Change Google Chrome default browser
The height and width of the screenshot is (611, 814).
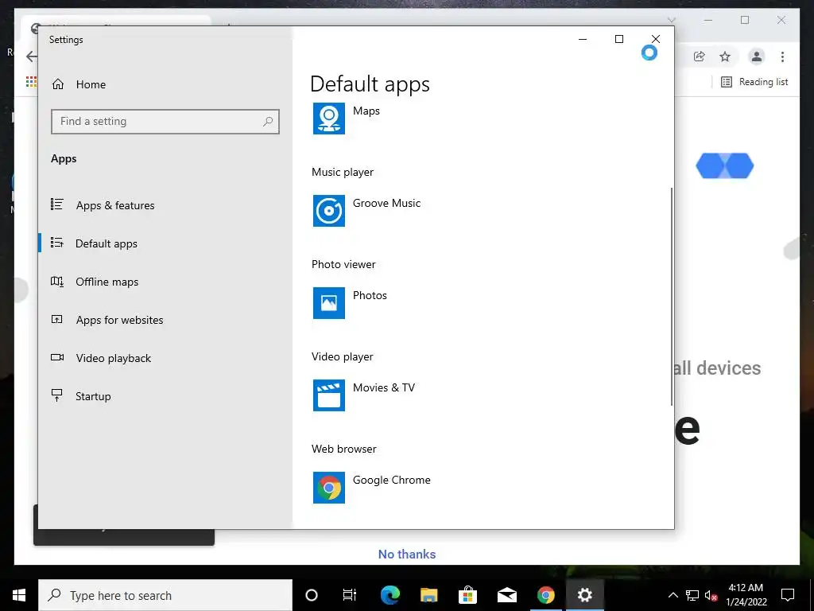(391, 480)
